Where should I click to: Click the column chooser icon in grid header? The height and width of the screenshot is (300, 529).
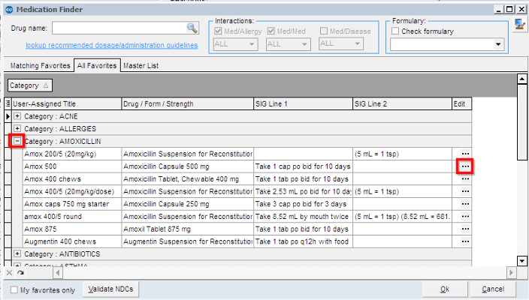(x=8, y=103)
